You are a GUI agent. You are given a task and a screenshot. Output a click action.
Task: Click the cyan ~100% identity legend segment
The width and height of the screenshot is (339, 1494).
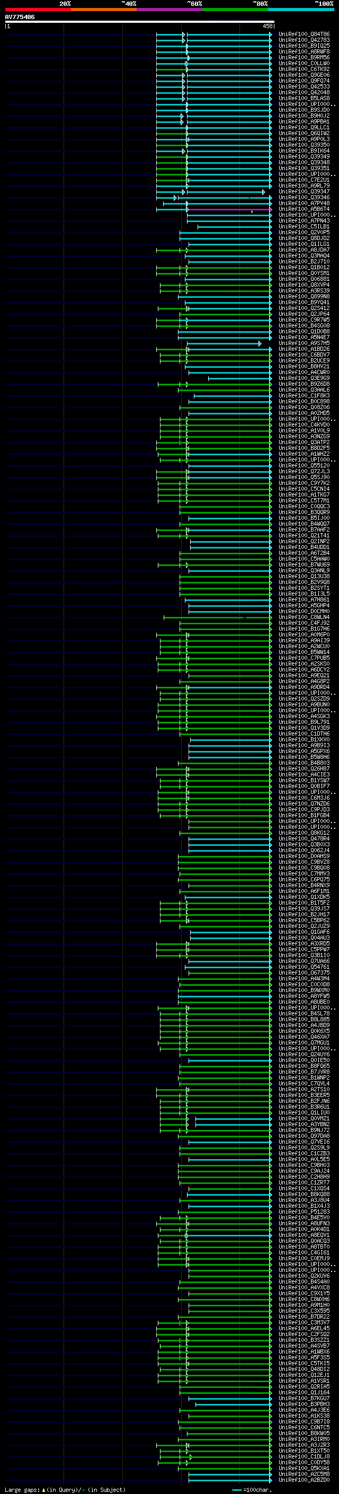coord(301,10)
